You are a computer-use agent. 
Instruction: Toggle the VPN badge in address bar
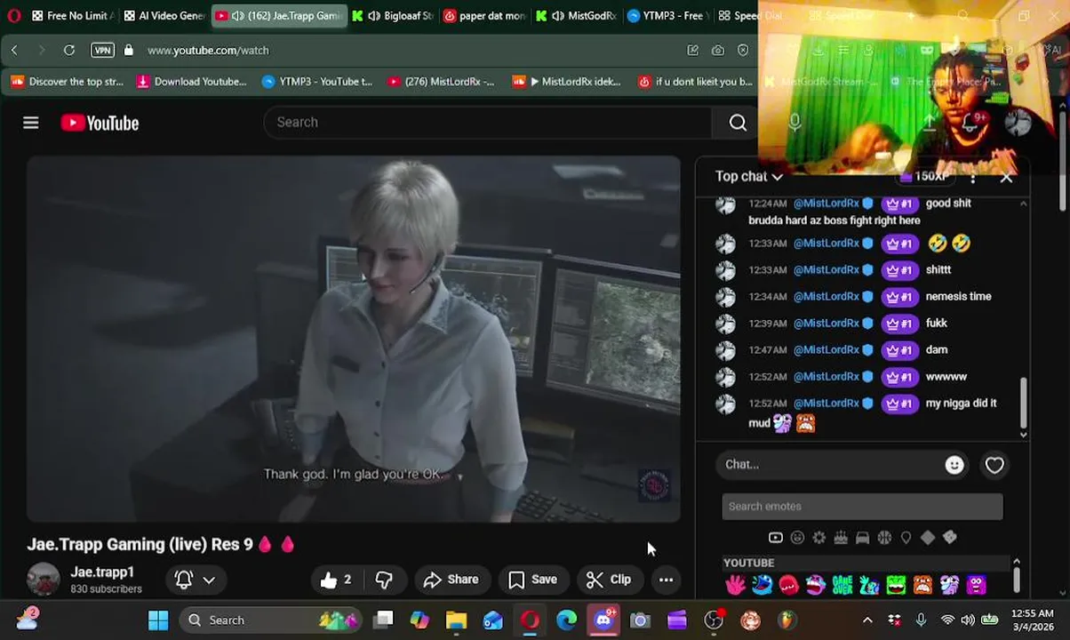(102, 51)
